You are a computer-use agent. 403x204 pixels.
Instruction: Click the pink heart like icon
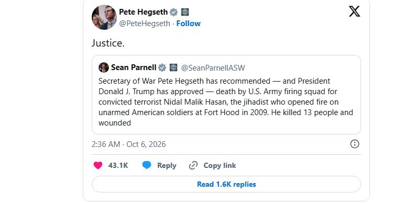[98, 165]
